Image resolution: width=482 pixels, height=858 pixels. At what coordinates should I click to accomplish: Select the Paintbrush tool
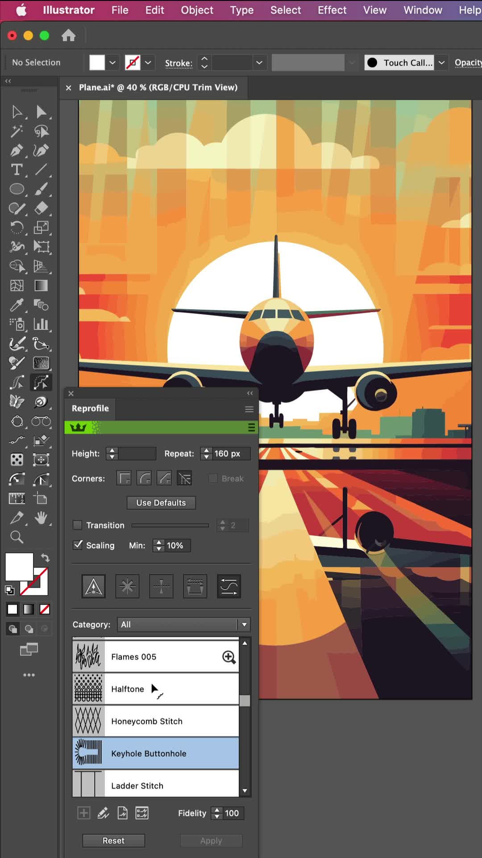coord(41,189)
